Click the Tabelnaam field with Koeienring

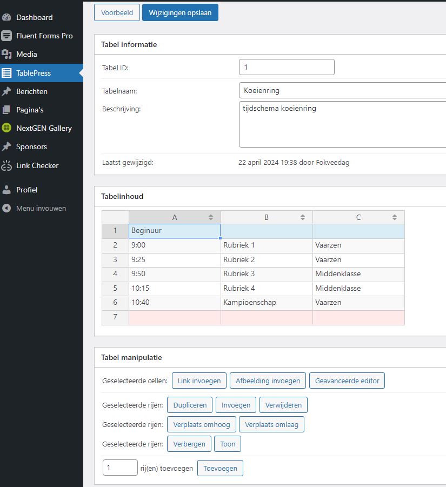[x=342, y=90]
